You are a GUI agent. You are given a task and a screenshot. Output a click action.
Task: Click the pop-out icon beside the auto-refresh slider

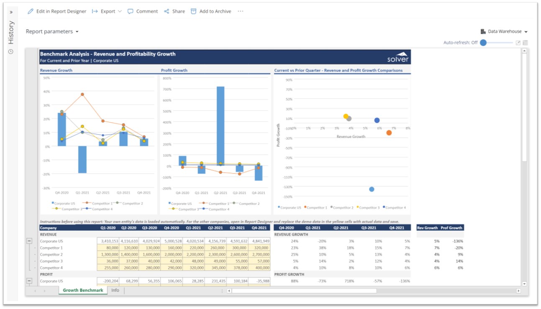(x=518, y=43)
